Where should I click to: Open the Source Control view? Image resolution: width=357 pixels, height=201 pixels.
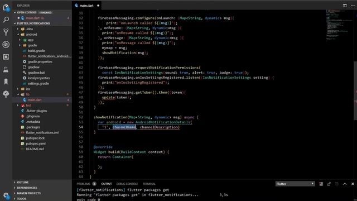6,32
